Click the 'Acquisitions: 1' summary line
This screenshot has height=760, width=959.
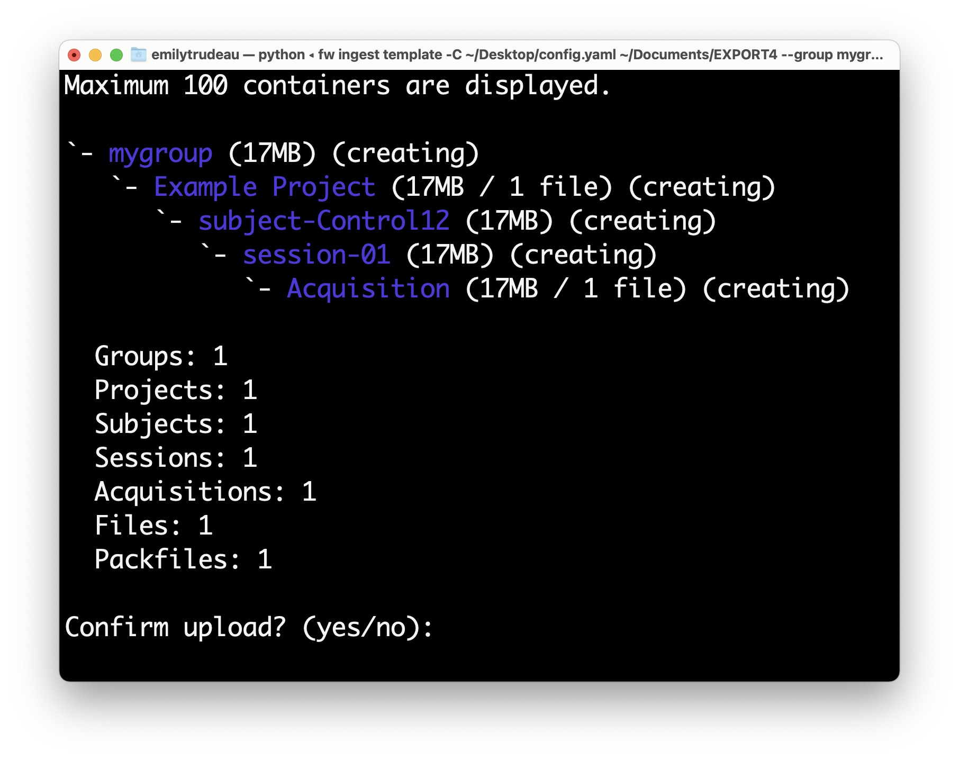pos(205,492)
